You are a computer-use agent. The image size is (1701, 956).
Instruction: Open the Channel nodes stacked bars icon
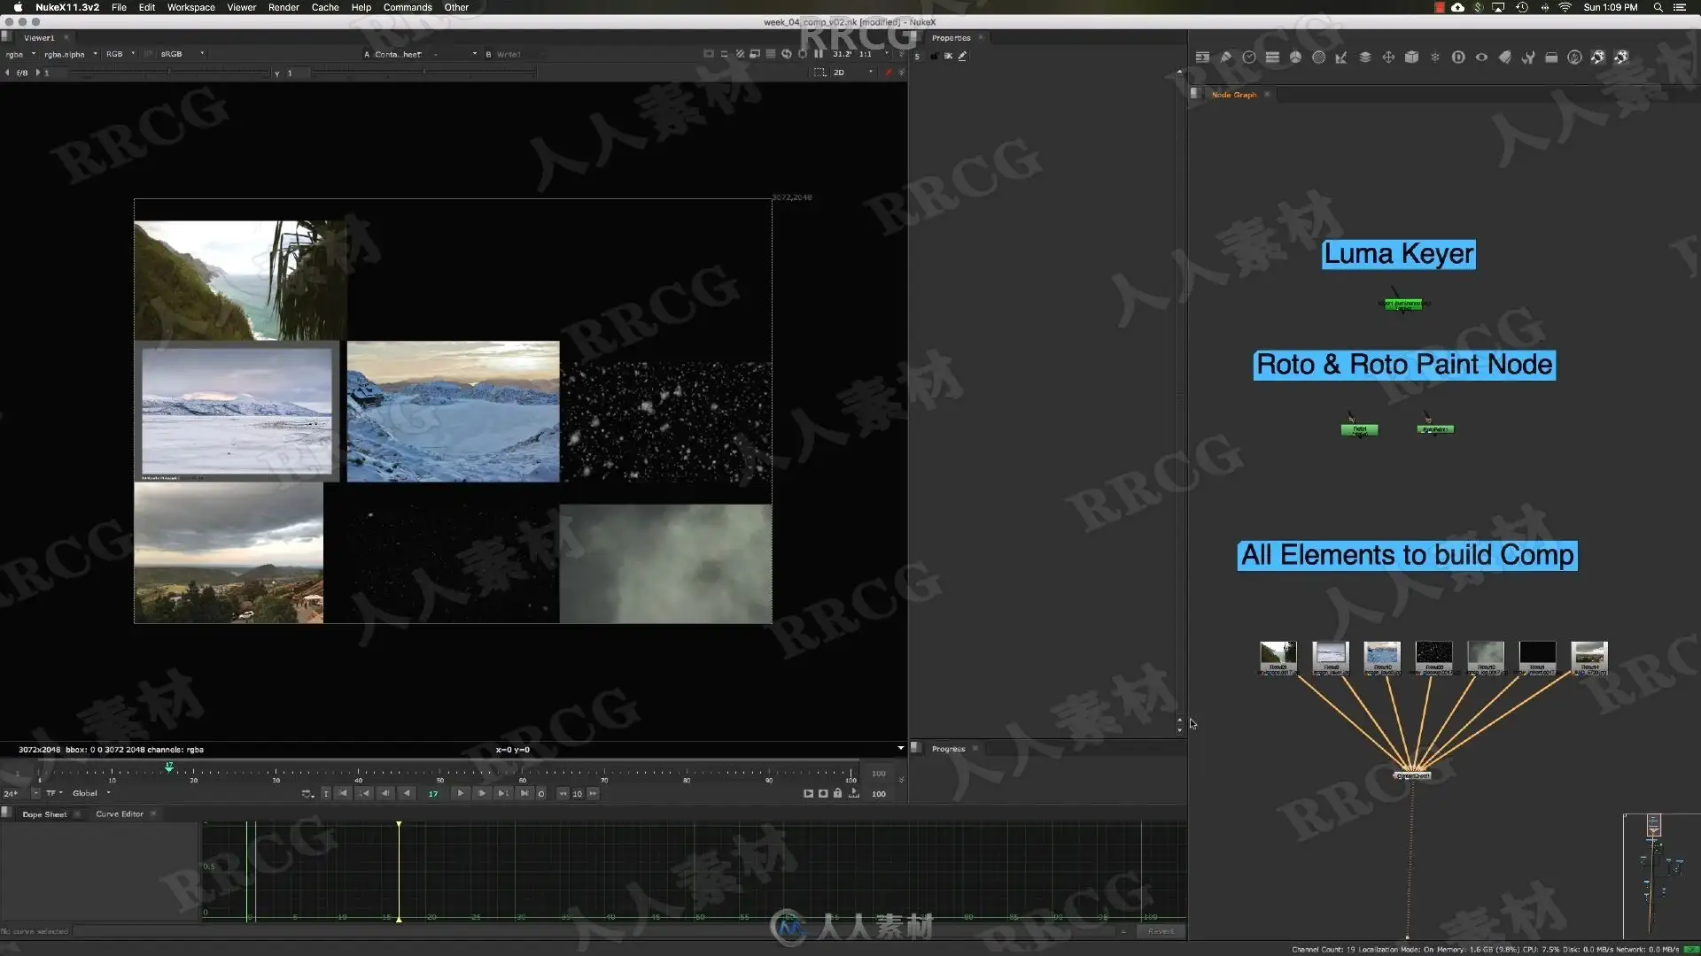point(1272,57)
